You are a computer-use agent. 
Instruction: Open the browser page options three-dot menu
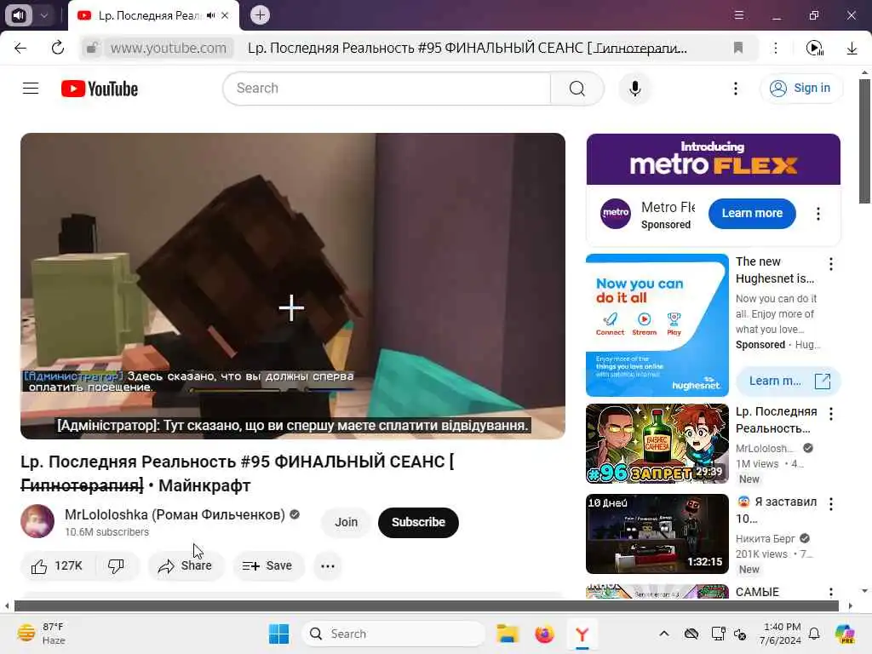click(x=776, y=48)
